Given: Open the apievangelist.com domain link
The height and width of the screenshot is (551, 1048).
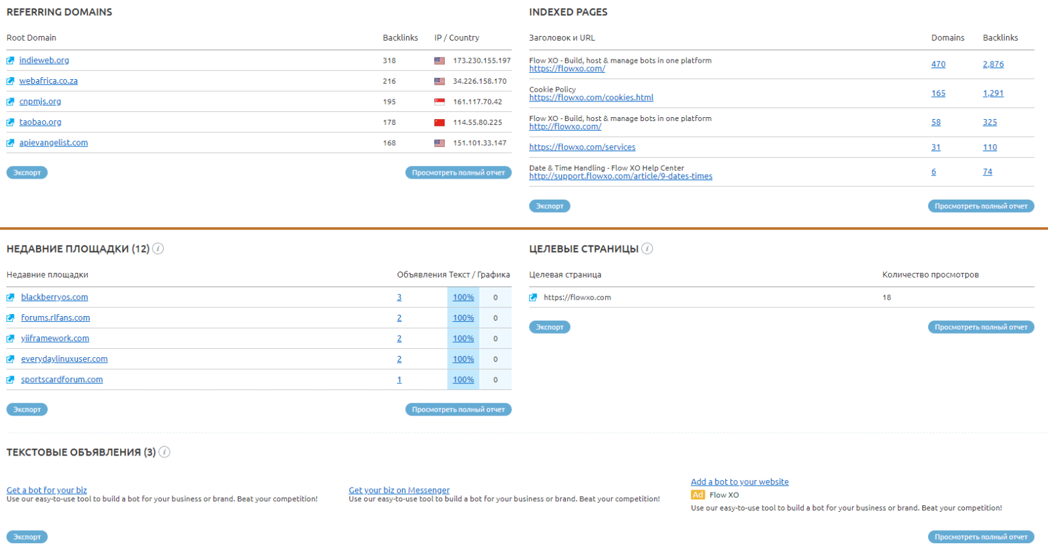Looking at the screenshot, I should coord(54,143).
